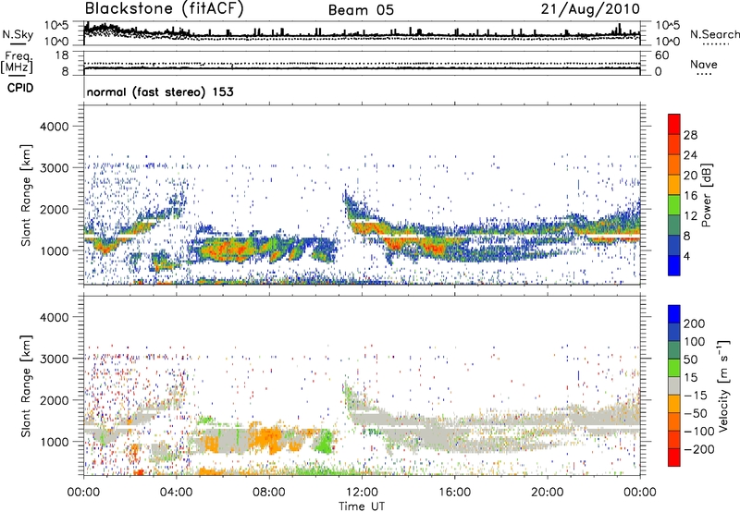This screenshot has height=512, width=740.
Task: Click the 4000 range tick in the velocity panel
Action: tap(54, 317)
